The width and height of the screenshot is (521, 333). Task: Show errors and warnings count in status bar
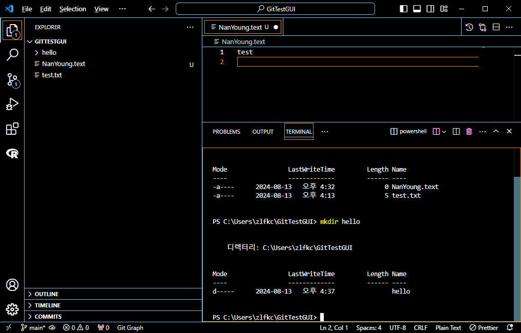pyautogui.click(x=76, y=328)
